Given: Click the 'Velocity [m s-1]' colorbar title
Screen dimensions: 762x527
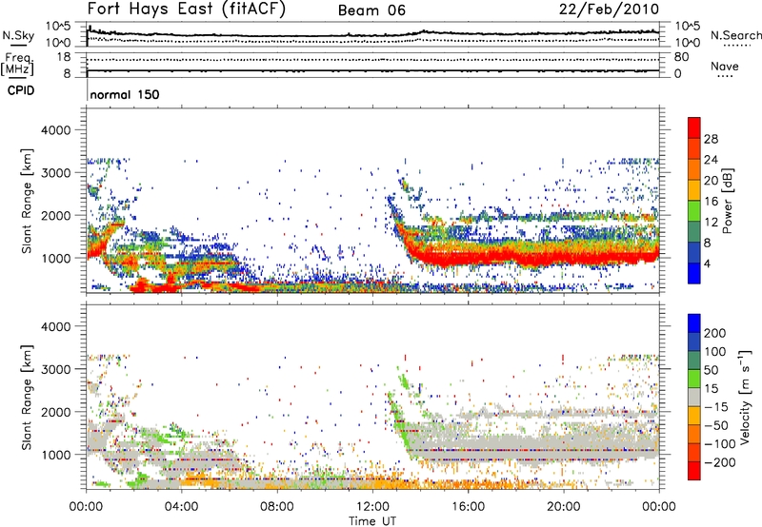Looking at the screenshot, I should pos(745,397).
